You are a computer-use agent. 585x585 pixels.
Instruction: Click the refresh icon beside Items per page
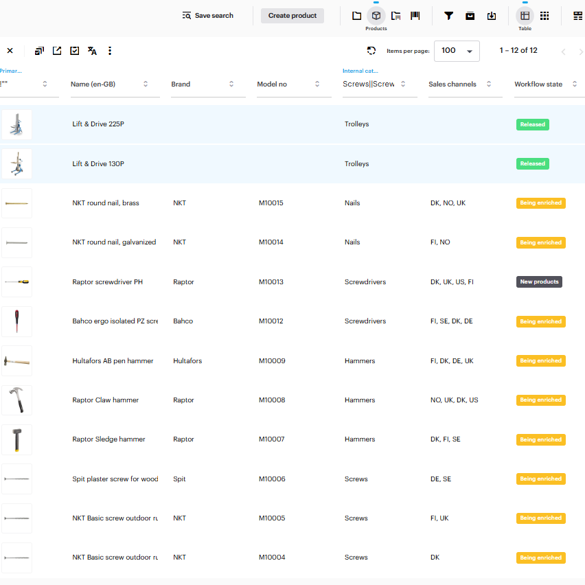(x=371, y=51)
